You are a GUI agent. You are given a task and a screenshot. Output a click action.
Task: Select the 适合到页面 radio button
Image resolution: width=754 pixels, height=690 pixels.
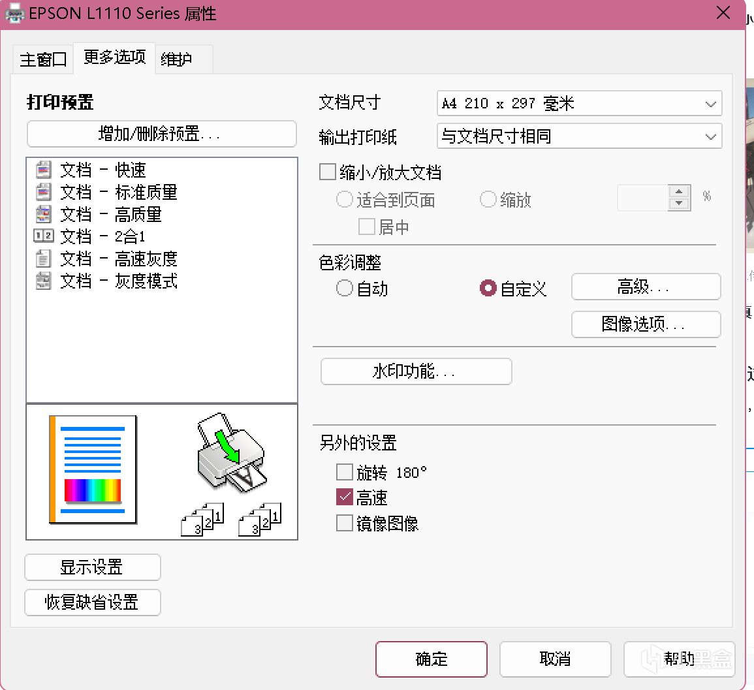344,199
